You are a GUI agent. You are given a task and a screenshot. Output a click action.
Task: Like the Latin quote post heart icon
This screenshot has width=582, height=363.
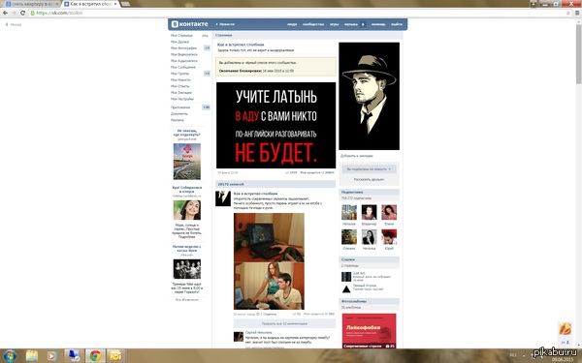pyautogui.click(x=323, y=172)
